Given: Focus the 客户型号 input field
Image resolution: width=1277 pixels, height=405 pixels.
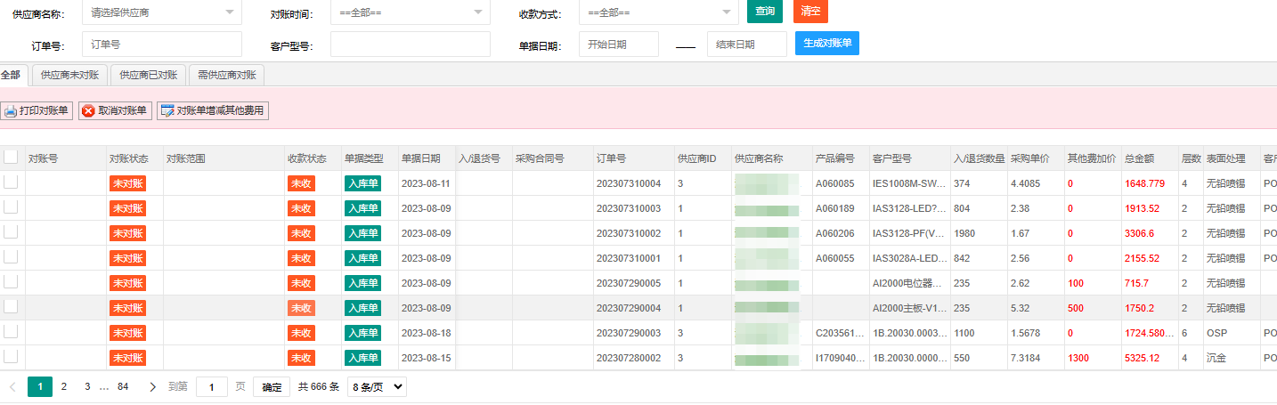Looking at the screenshot, I should (x=411, y=45).
